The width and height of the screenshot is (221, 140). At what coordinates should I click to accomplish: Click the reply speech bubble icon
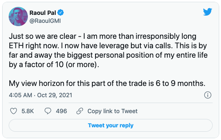(x=48, y=111)
